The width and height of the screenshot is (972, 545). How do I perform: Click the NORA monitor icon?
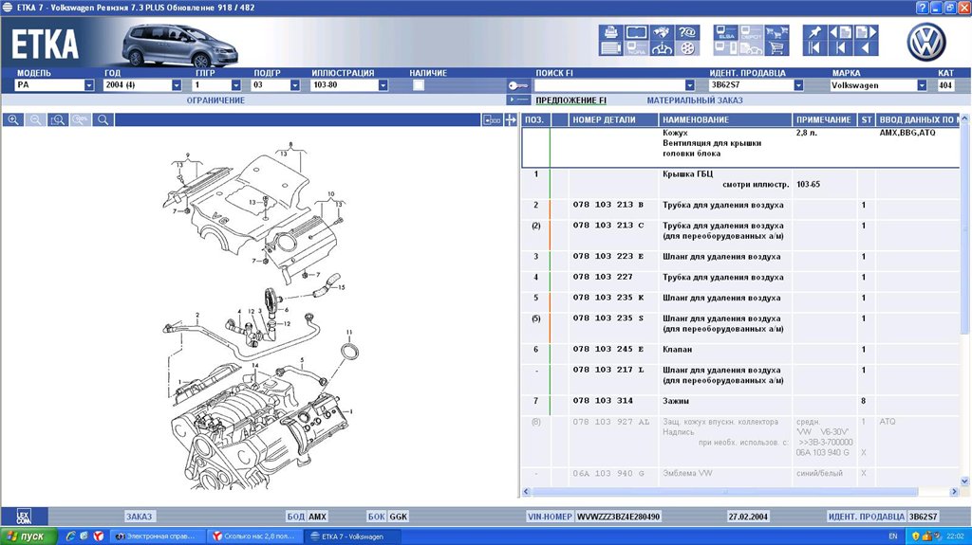637,48
